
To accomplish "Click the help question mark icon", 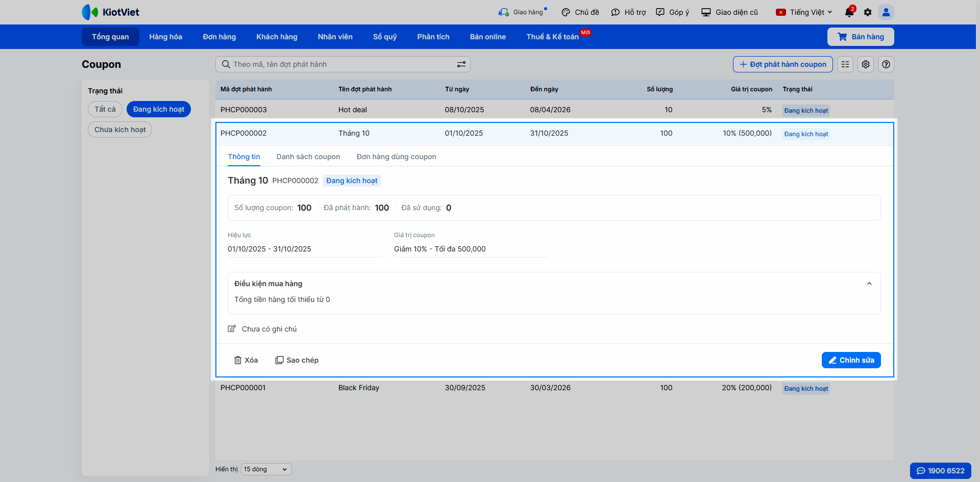I will point(886,64).
